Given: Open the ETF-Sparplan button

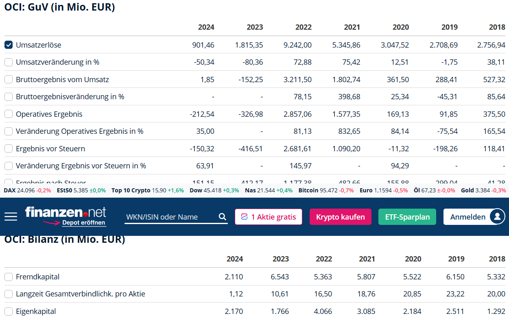Looking at the screenshot, I should [x=407, y=217].
